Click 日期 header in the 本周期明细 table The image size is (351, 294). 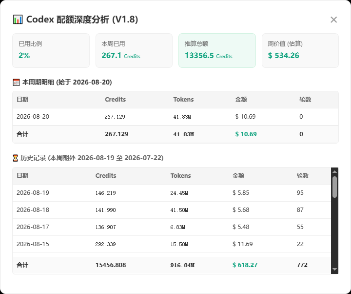(x=22, y=100)
